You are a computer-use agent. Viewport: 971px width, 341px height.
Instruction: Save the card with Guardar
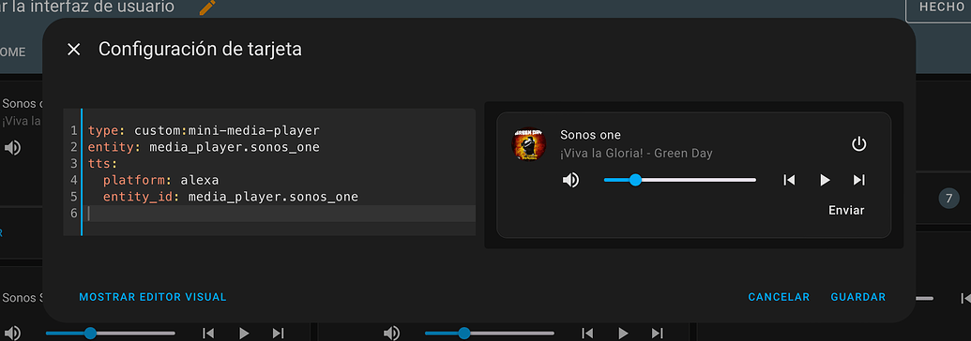tap(857, 297)
